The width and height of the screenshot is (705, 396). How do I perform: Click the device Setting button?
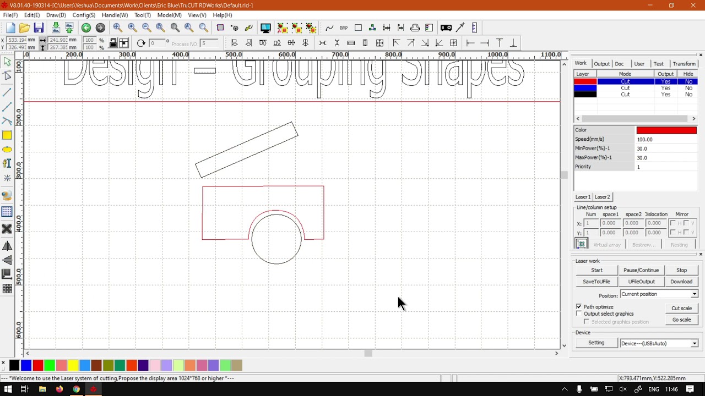point(596,343)
